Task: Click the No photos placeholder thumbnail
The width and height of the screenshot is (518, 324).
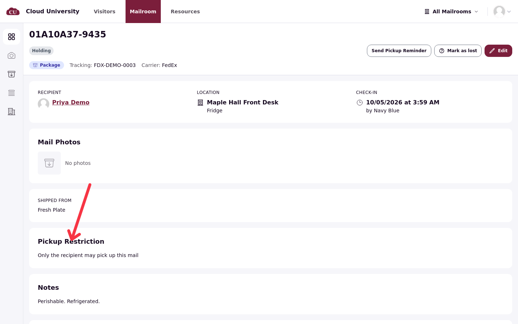Action: (49, 163)
